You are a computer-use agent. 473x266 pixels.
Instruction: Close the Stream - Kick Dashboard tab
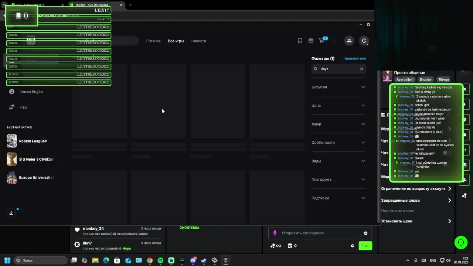[120, 5]
